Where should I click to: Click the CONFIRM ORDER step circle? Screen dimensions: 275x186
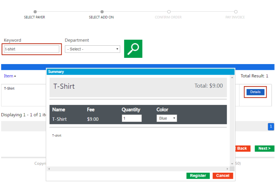[169, 12]
